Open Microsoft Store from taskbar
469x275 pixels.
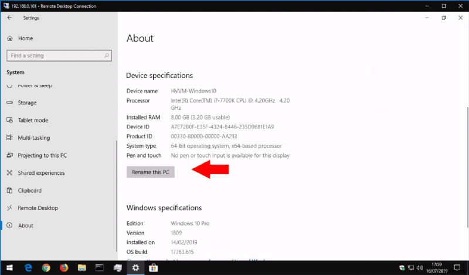pos(154,268)
